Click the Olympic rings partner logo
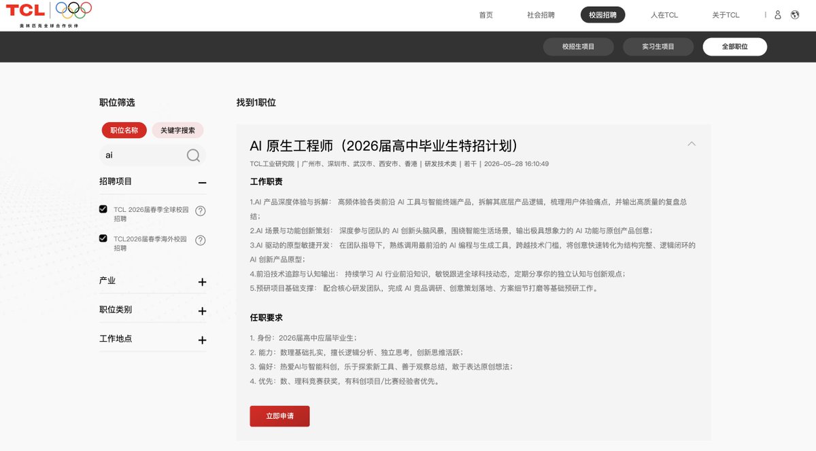The height and width of the screenshot is (451, 816). pos(73,10)
